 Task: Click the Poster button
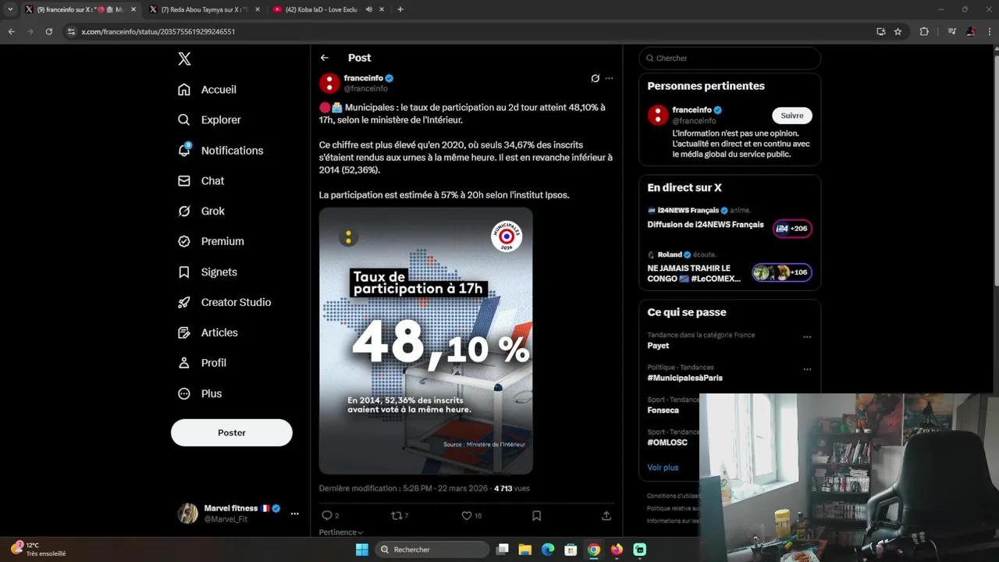(232, 432)
